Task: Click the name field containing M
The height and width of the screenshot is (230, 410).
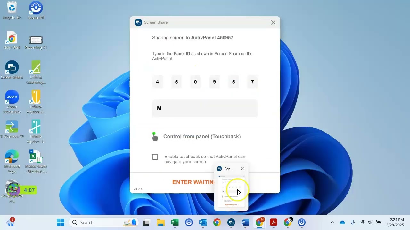Action: [205, 108]
